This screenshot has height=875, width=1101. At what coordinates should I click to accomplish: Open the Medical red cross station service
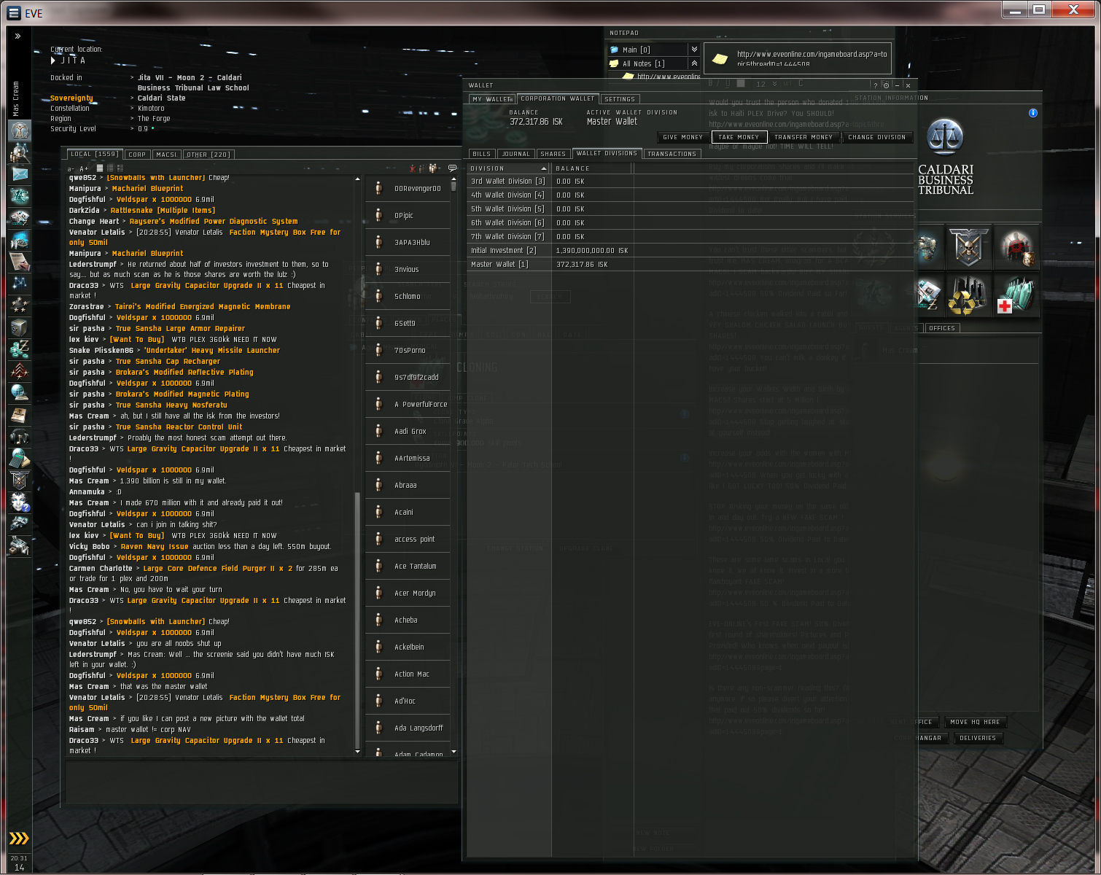(x=1016, y=294)
